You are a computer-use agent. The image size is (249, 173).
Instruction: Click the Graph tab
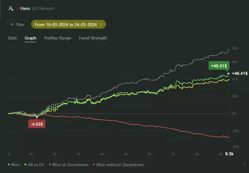(x=30, y=38)
